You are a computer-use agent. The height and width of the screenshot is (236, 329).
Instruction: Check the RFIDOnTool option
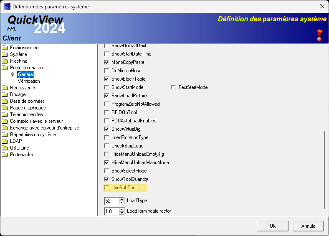point(106,112)
